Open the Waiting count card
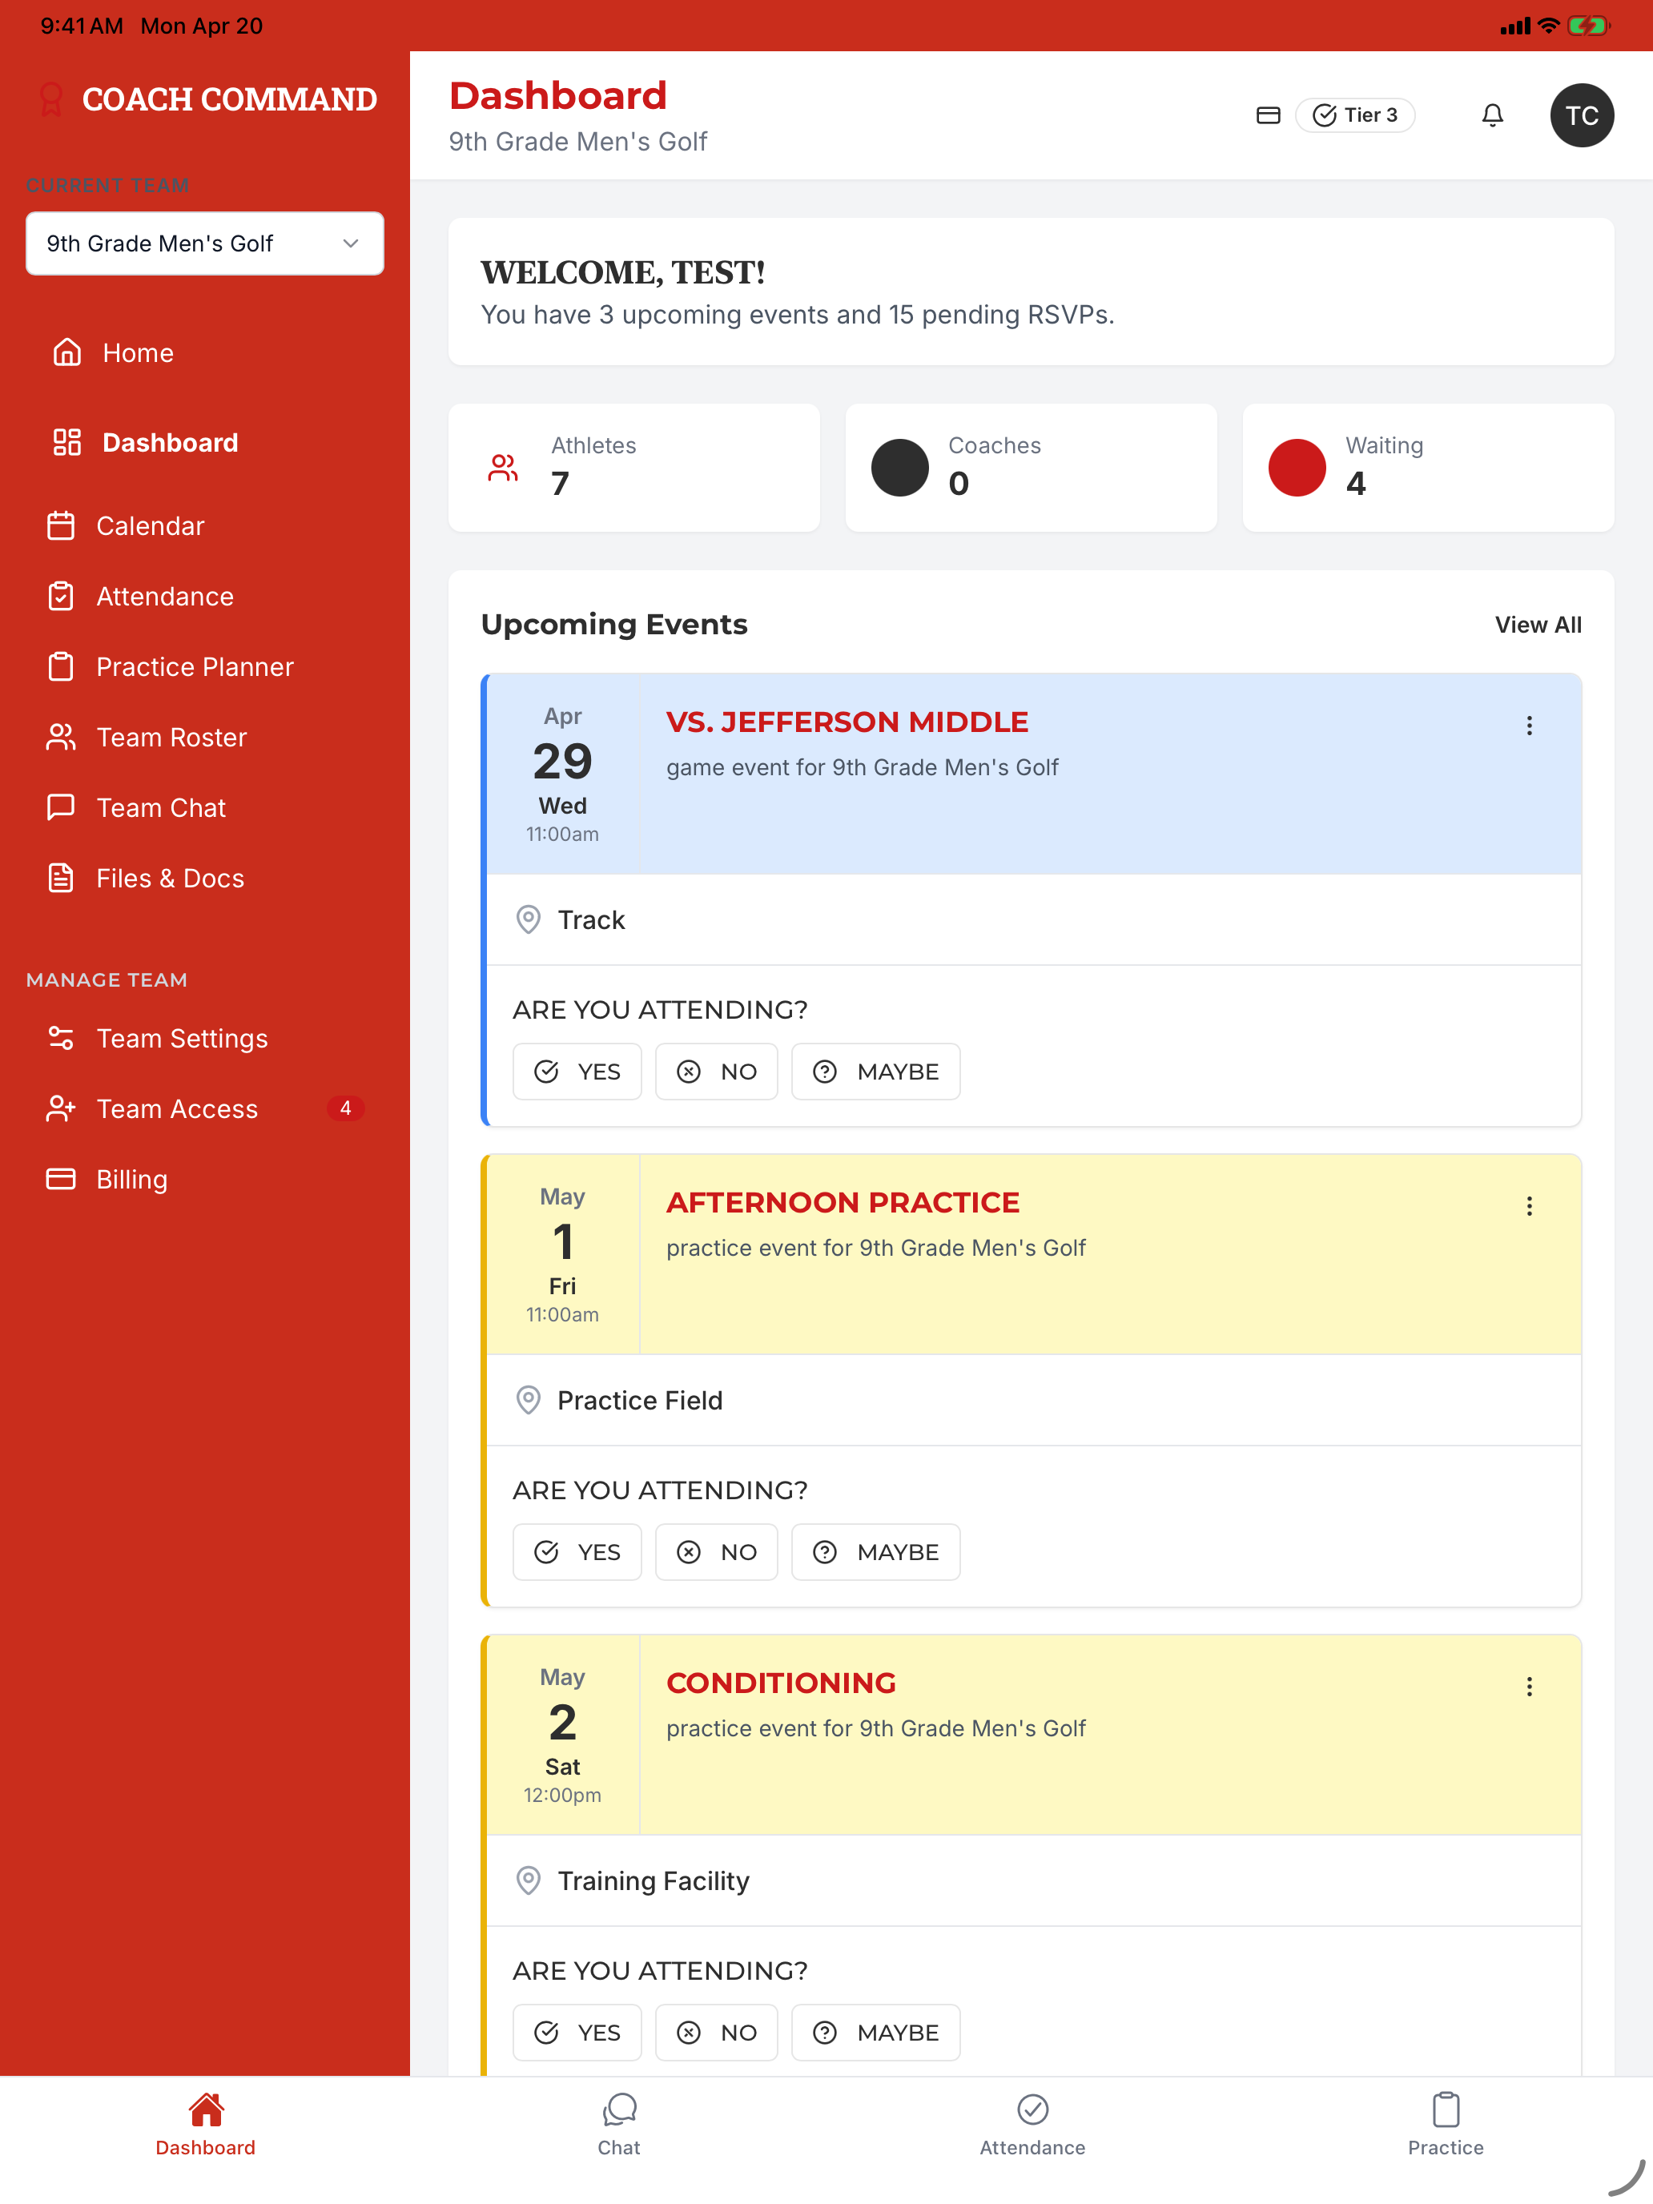Viewport: 1653px width, 2204px height. pyautogui.click(x=1428, y=467)
